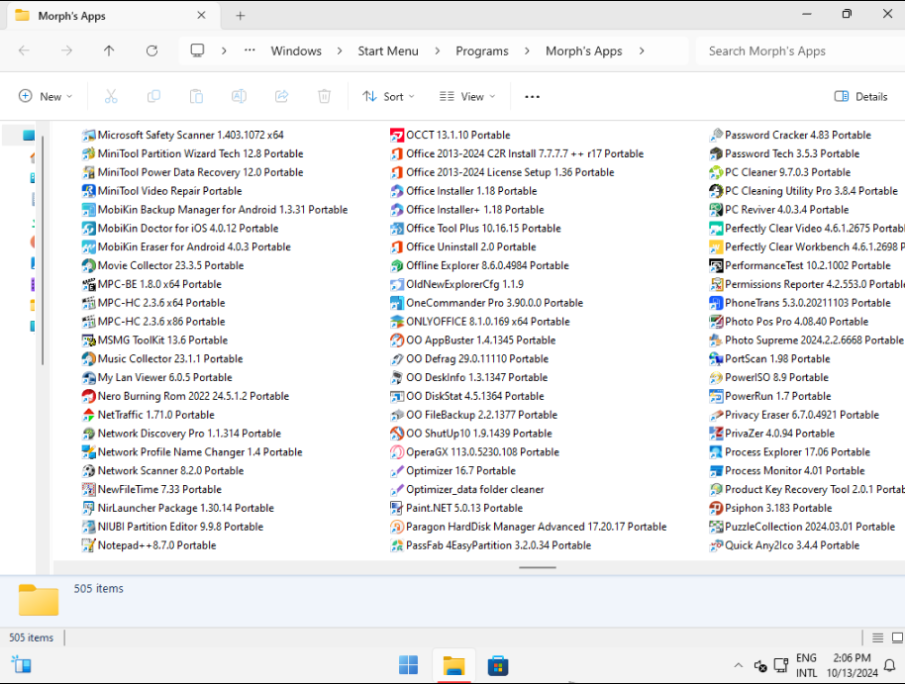905x684 pixels.
Task: Open the Widgets taskbar icon
Action: pyautogui.click(x=22, y=665)
